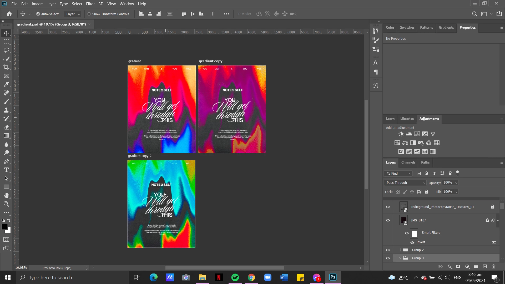Uncheck the Auto-Select checkbox
This screenshot has height=284, width=505.
pos(38,14)
